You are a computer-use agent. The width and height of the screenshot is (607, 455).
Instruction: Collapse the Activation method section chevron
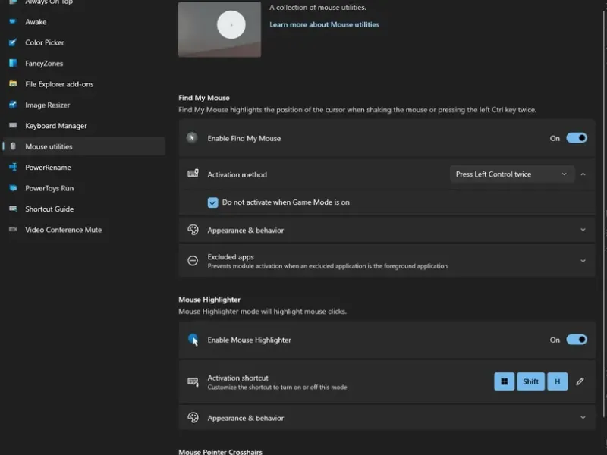[583, 174]
